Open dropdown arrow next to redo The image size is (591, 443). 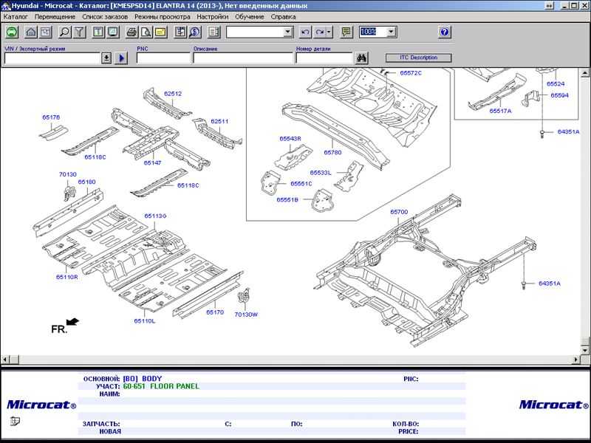point(329,32)
